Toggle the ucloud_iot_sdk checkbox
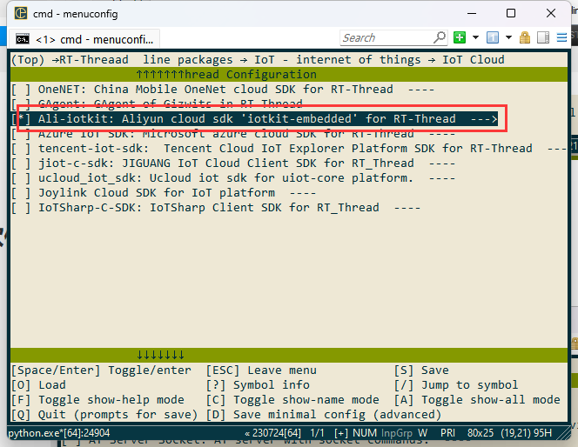Screen dimensions: 578x447 [x=21, y=177]
